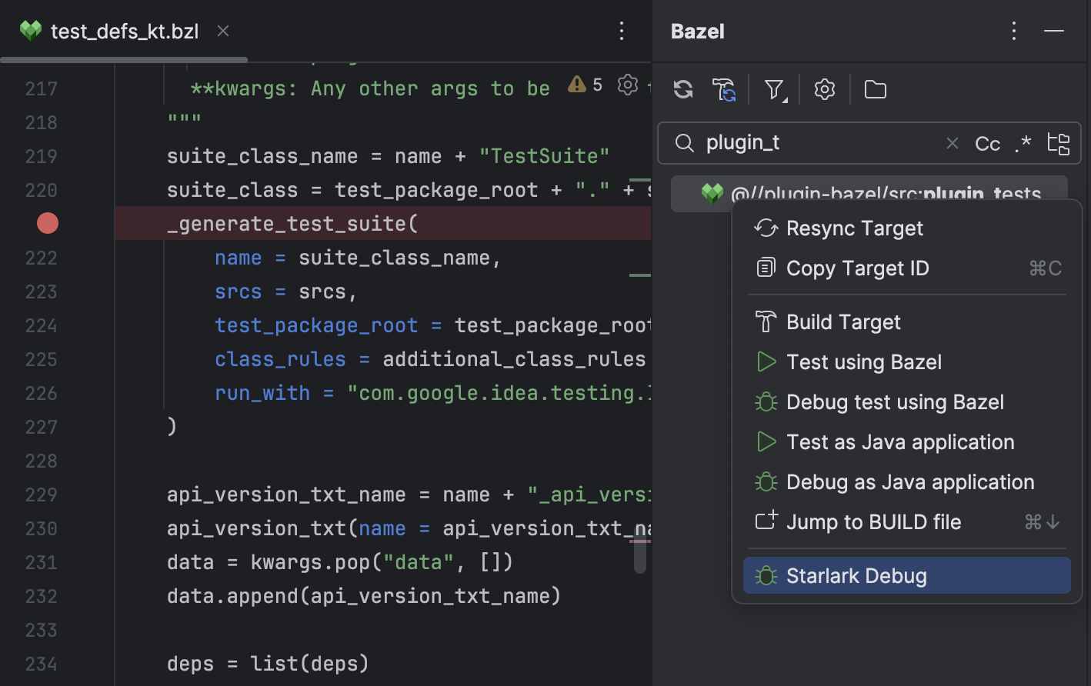Screen dimensions: 1091x686
Task: Remove the breakpoint on line 221
Action: (x=47, y=223)
